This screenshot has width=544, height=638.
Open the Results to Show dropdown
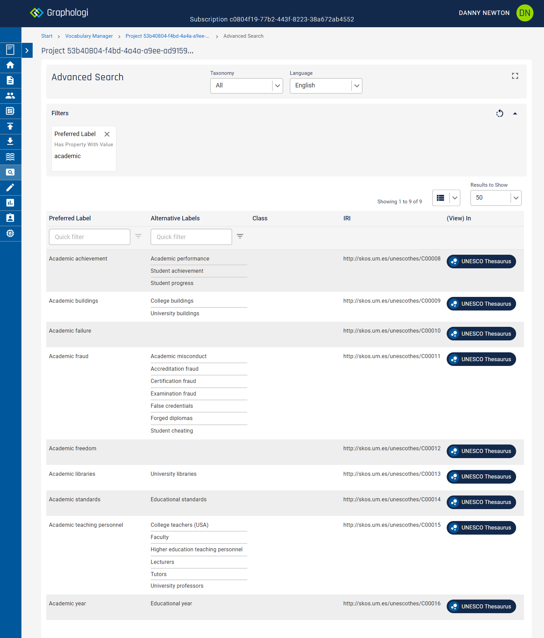(496, 198)
